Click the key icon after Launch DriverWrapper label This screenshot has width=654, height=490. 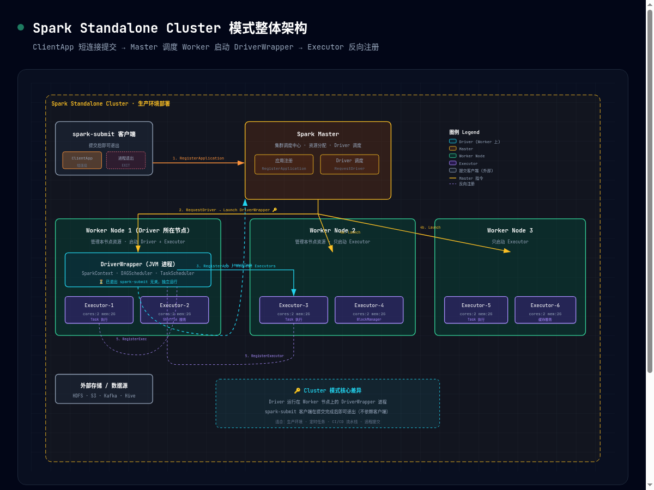(275, 210)
